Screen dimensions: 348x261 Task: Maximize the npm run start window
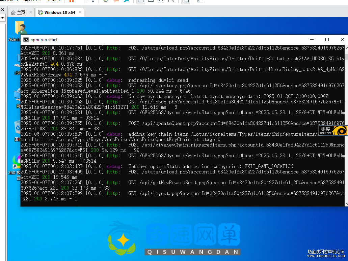(327, 40)
